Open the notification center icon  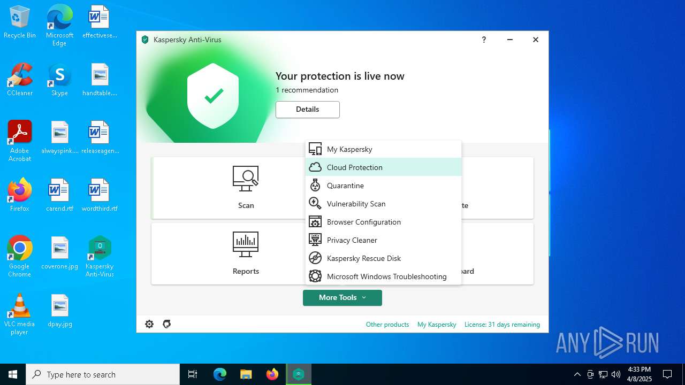point(667,374)
